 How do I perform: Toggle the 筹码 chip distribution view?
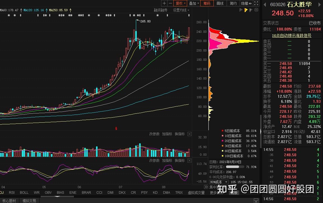(207, 3)
